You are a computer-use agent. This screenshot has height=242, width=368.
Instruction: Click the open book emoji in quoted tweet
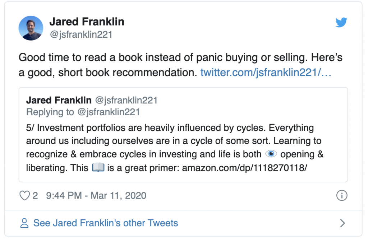[x=98, y=168]
